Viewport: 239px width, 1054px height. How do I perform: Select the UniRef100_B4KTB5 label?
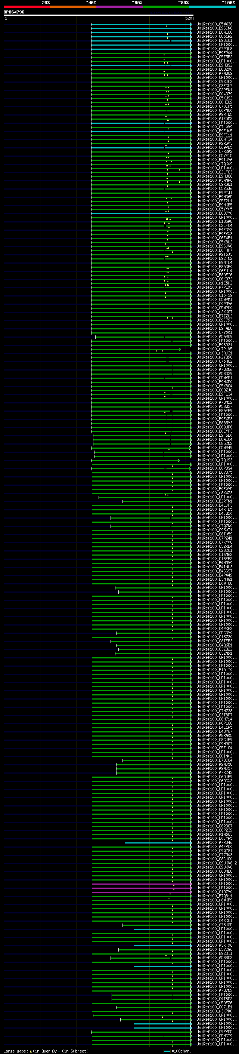[x=214, y=509]
